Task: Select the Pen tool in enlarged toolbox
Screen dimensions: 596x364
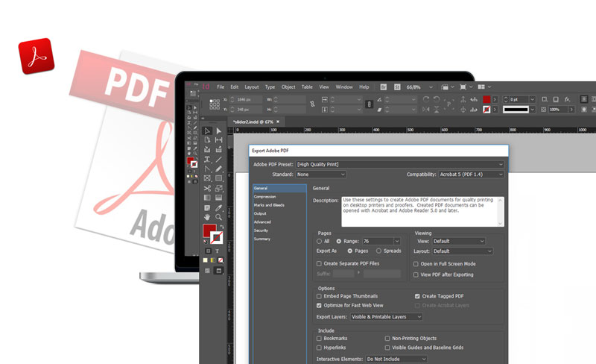Action: coord(207,169)
